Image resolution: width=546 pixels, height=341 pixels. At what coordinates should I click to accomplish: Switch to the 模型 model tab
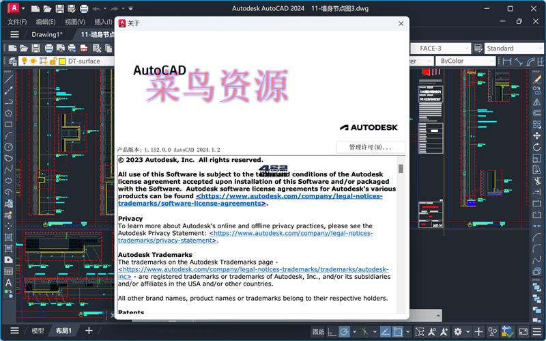coord(38,331)
